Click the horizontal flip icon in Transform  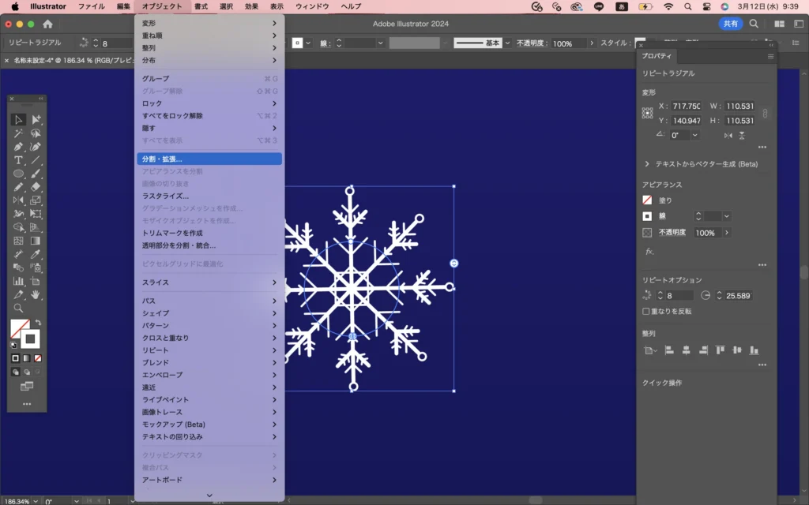tap(728, 136)
